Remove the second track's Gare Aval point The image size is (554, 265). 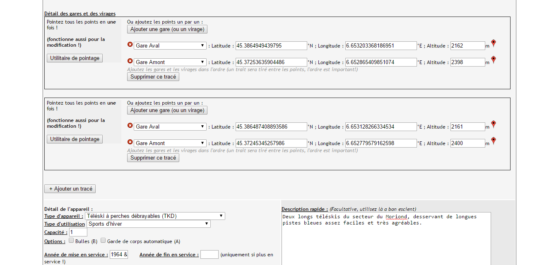[130, 125]
